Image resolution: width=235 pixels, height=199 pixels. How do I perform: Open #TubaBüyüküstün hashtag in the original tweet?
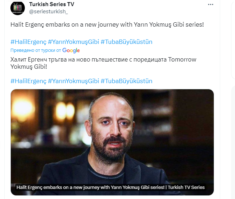coord(126,42)
